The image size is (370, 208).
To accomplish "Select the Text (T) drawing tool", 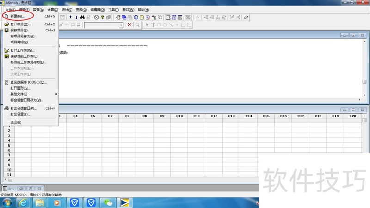I will click(153, 25).
